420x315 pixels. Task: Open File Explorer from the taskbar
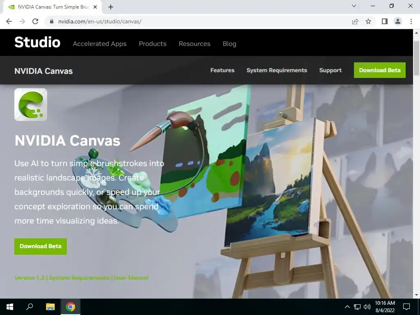coord(50,307)
